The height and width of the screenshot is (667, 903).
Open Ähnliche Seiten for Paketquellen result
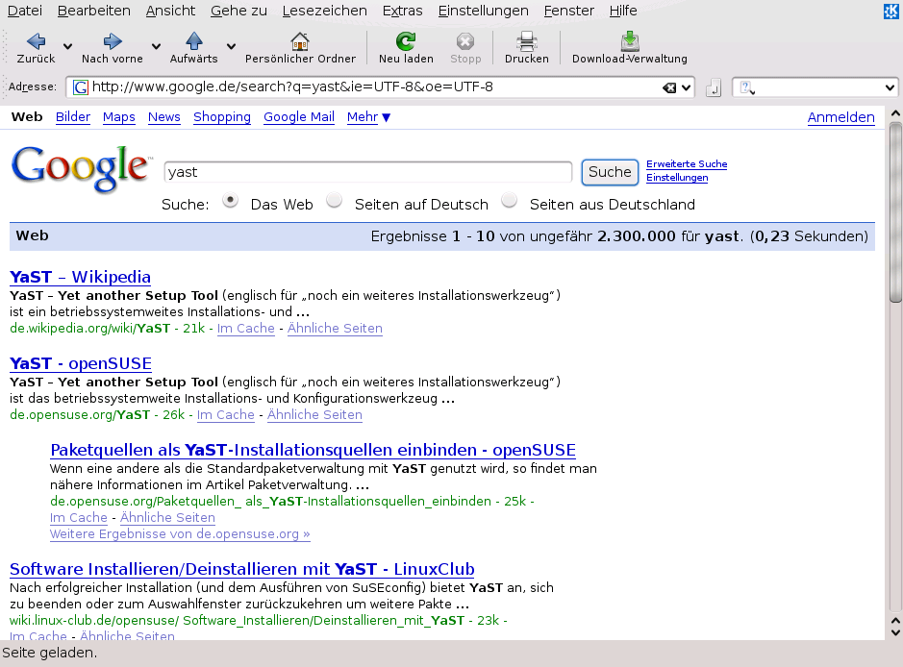click(x=167, y=517)
